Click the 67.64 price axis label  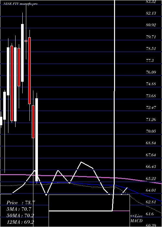[151, 155]
